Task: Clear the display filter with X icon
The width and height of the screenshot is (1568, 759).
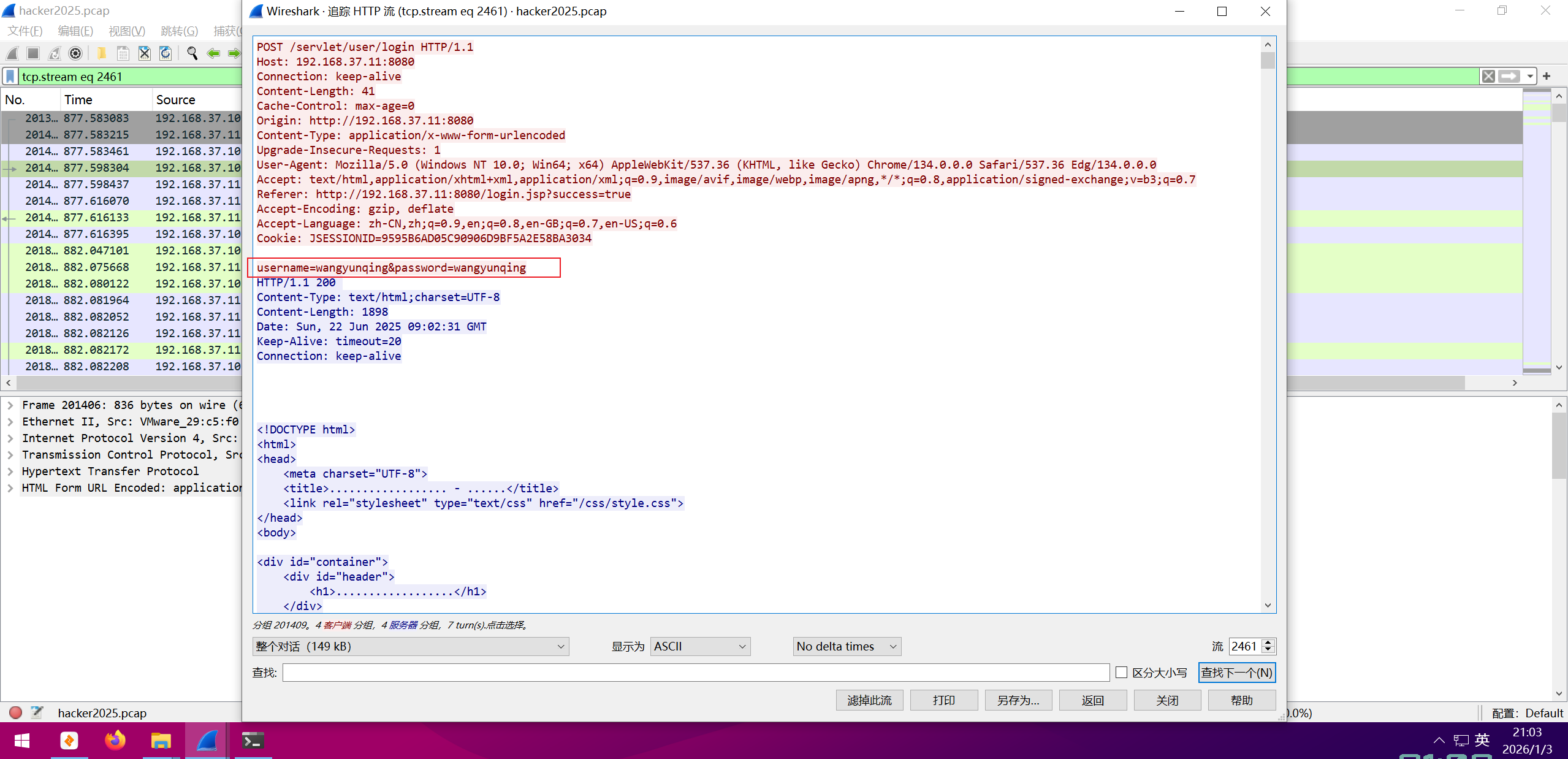Action: click(x=1488, y=76)
